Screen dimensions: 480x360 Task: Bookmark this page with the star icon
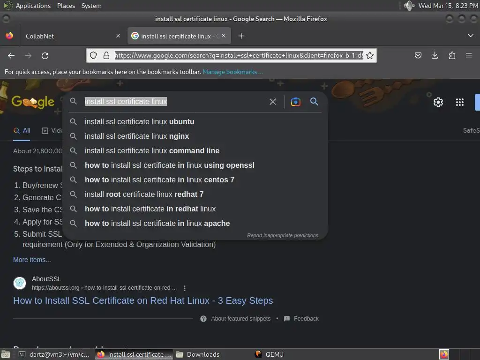coord(370,55)
